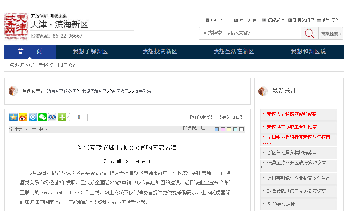This screenshot has width=345, height=211.
Task: Open news item 5.20滨海房价
Action: tap(281, 204)
